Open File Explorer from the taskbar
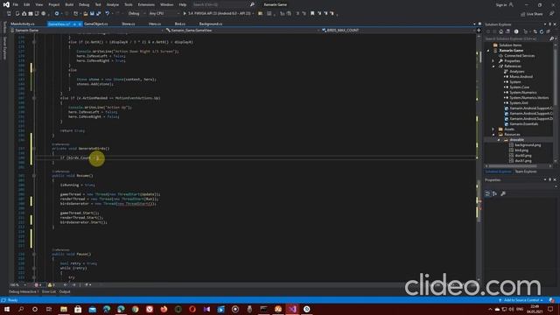The width and height of the screenshot is (560, 315). 64,309
